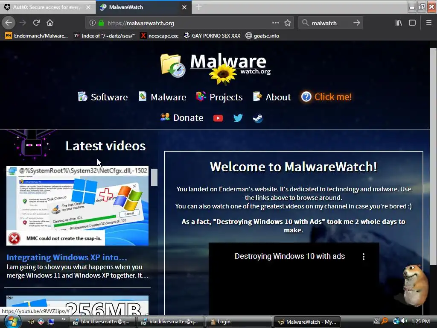
Task: Bookmark this page with the star icon
Action: (288, 23)
